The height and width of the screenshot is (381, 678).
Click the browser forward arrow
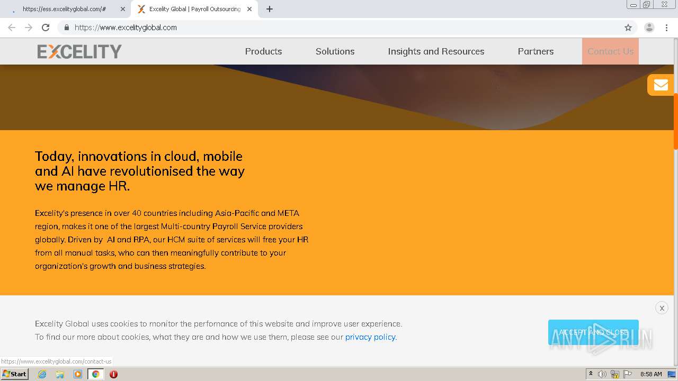pos(29,28)
